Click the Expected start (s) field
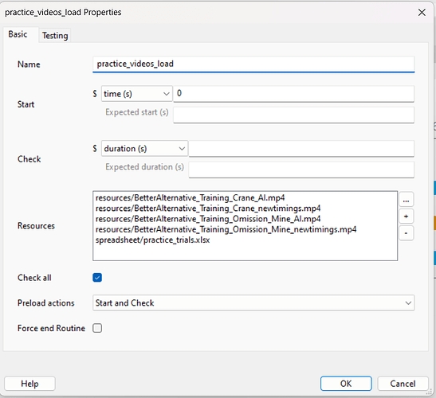Viewport: 436px width, 398px height. [293, 115]
